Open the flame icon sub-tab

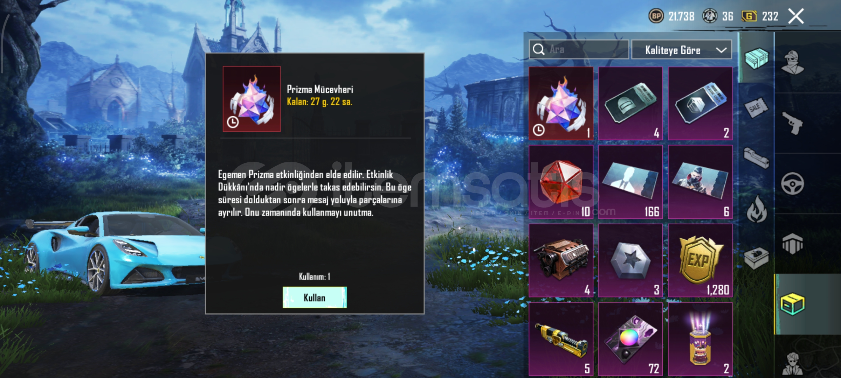756,209
